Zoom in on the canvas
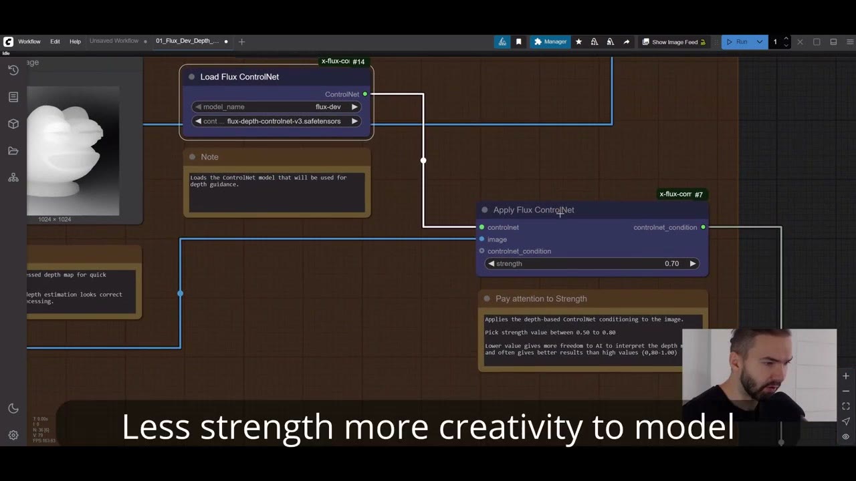Viewport: 856px width, 481px height. pos(846,376)
